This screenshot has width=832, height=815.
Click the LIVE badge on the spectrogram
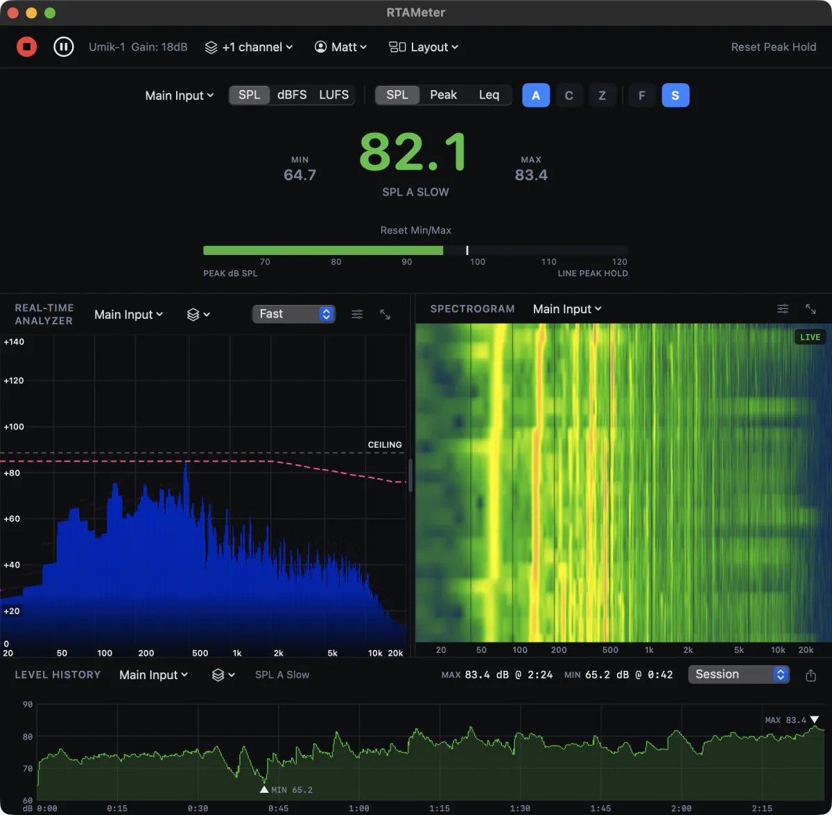811,338
